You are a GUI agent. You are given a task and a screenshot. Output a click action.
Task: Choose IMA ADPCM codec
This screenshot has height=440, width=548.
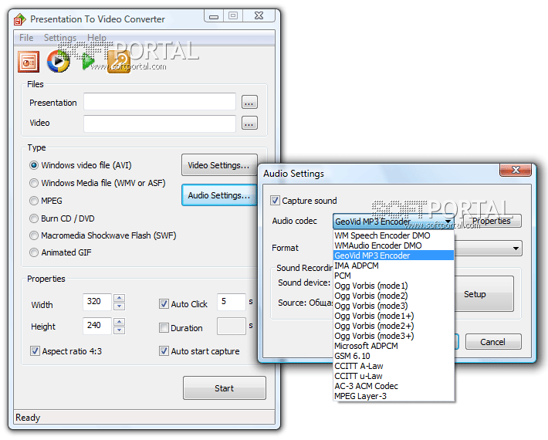tap(394, 266)
